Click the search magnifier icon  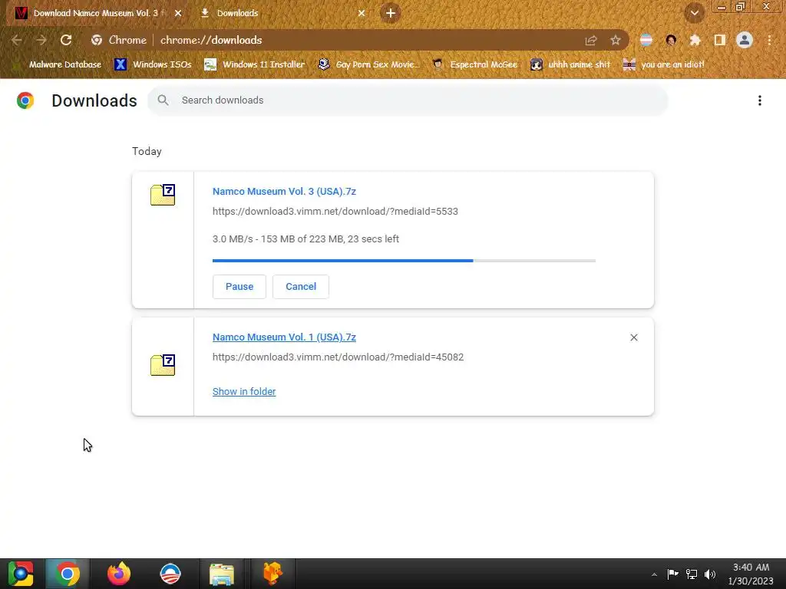click(x=163, y=100)
